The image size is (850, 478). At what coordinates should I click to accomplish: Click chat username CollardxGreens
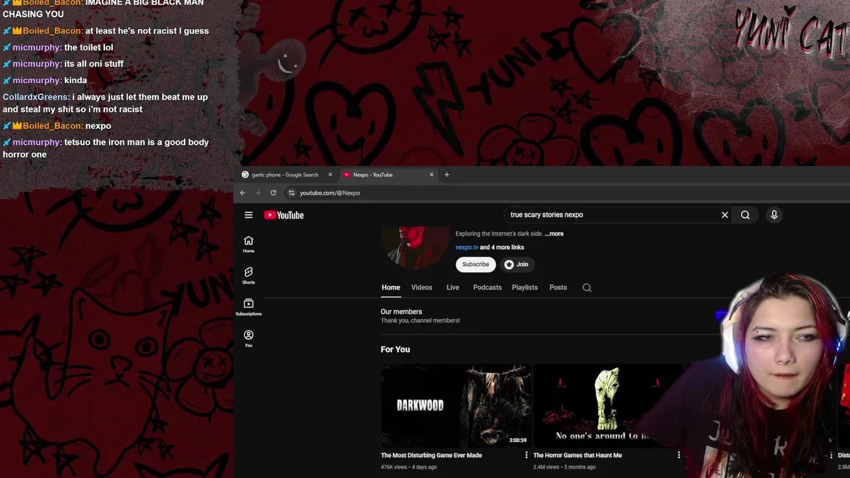click(x=36, y=97)
